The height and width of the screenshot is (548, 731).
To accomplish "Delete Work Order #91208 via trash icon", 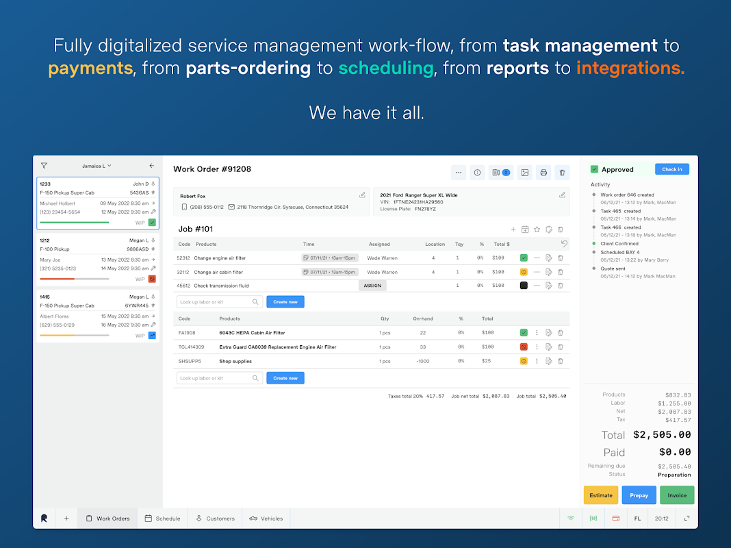I will (562, 173).
